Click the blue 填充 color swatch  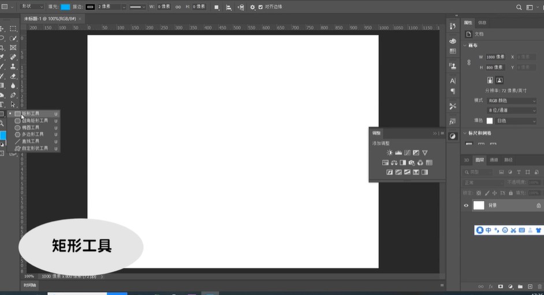[x=65, y=7]
